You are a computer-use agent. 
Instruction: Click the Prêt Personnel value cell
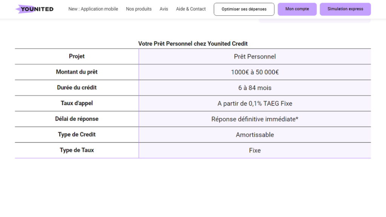[255, 57]
